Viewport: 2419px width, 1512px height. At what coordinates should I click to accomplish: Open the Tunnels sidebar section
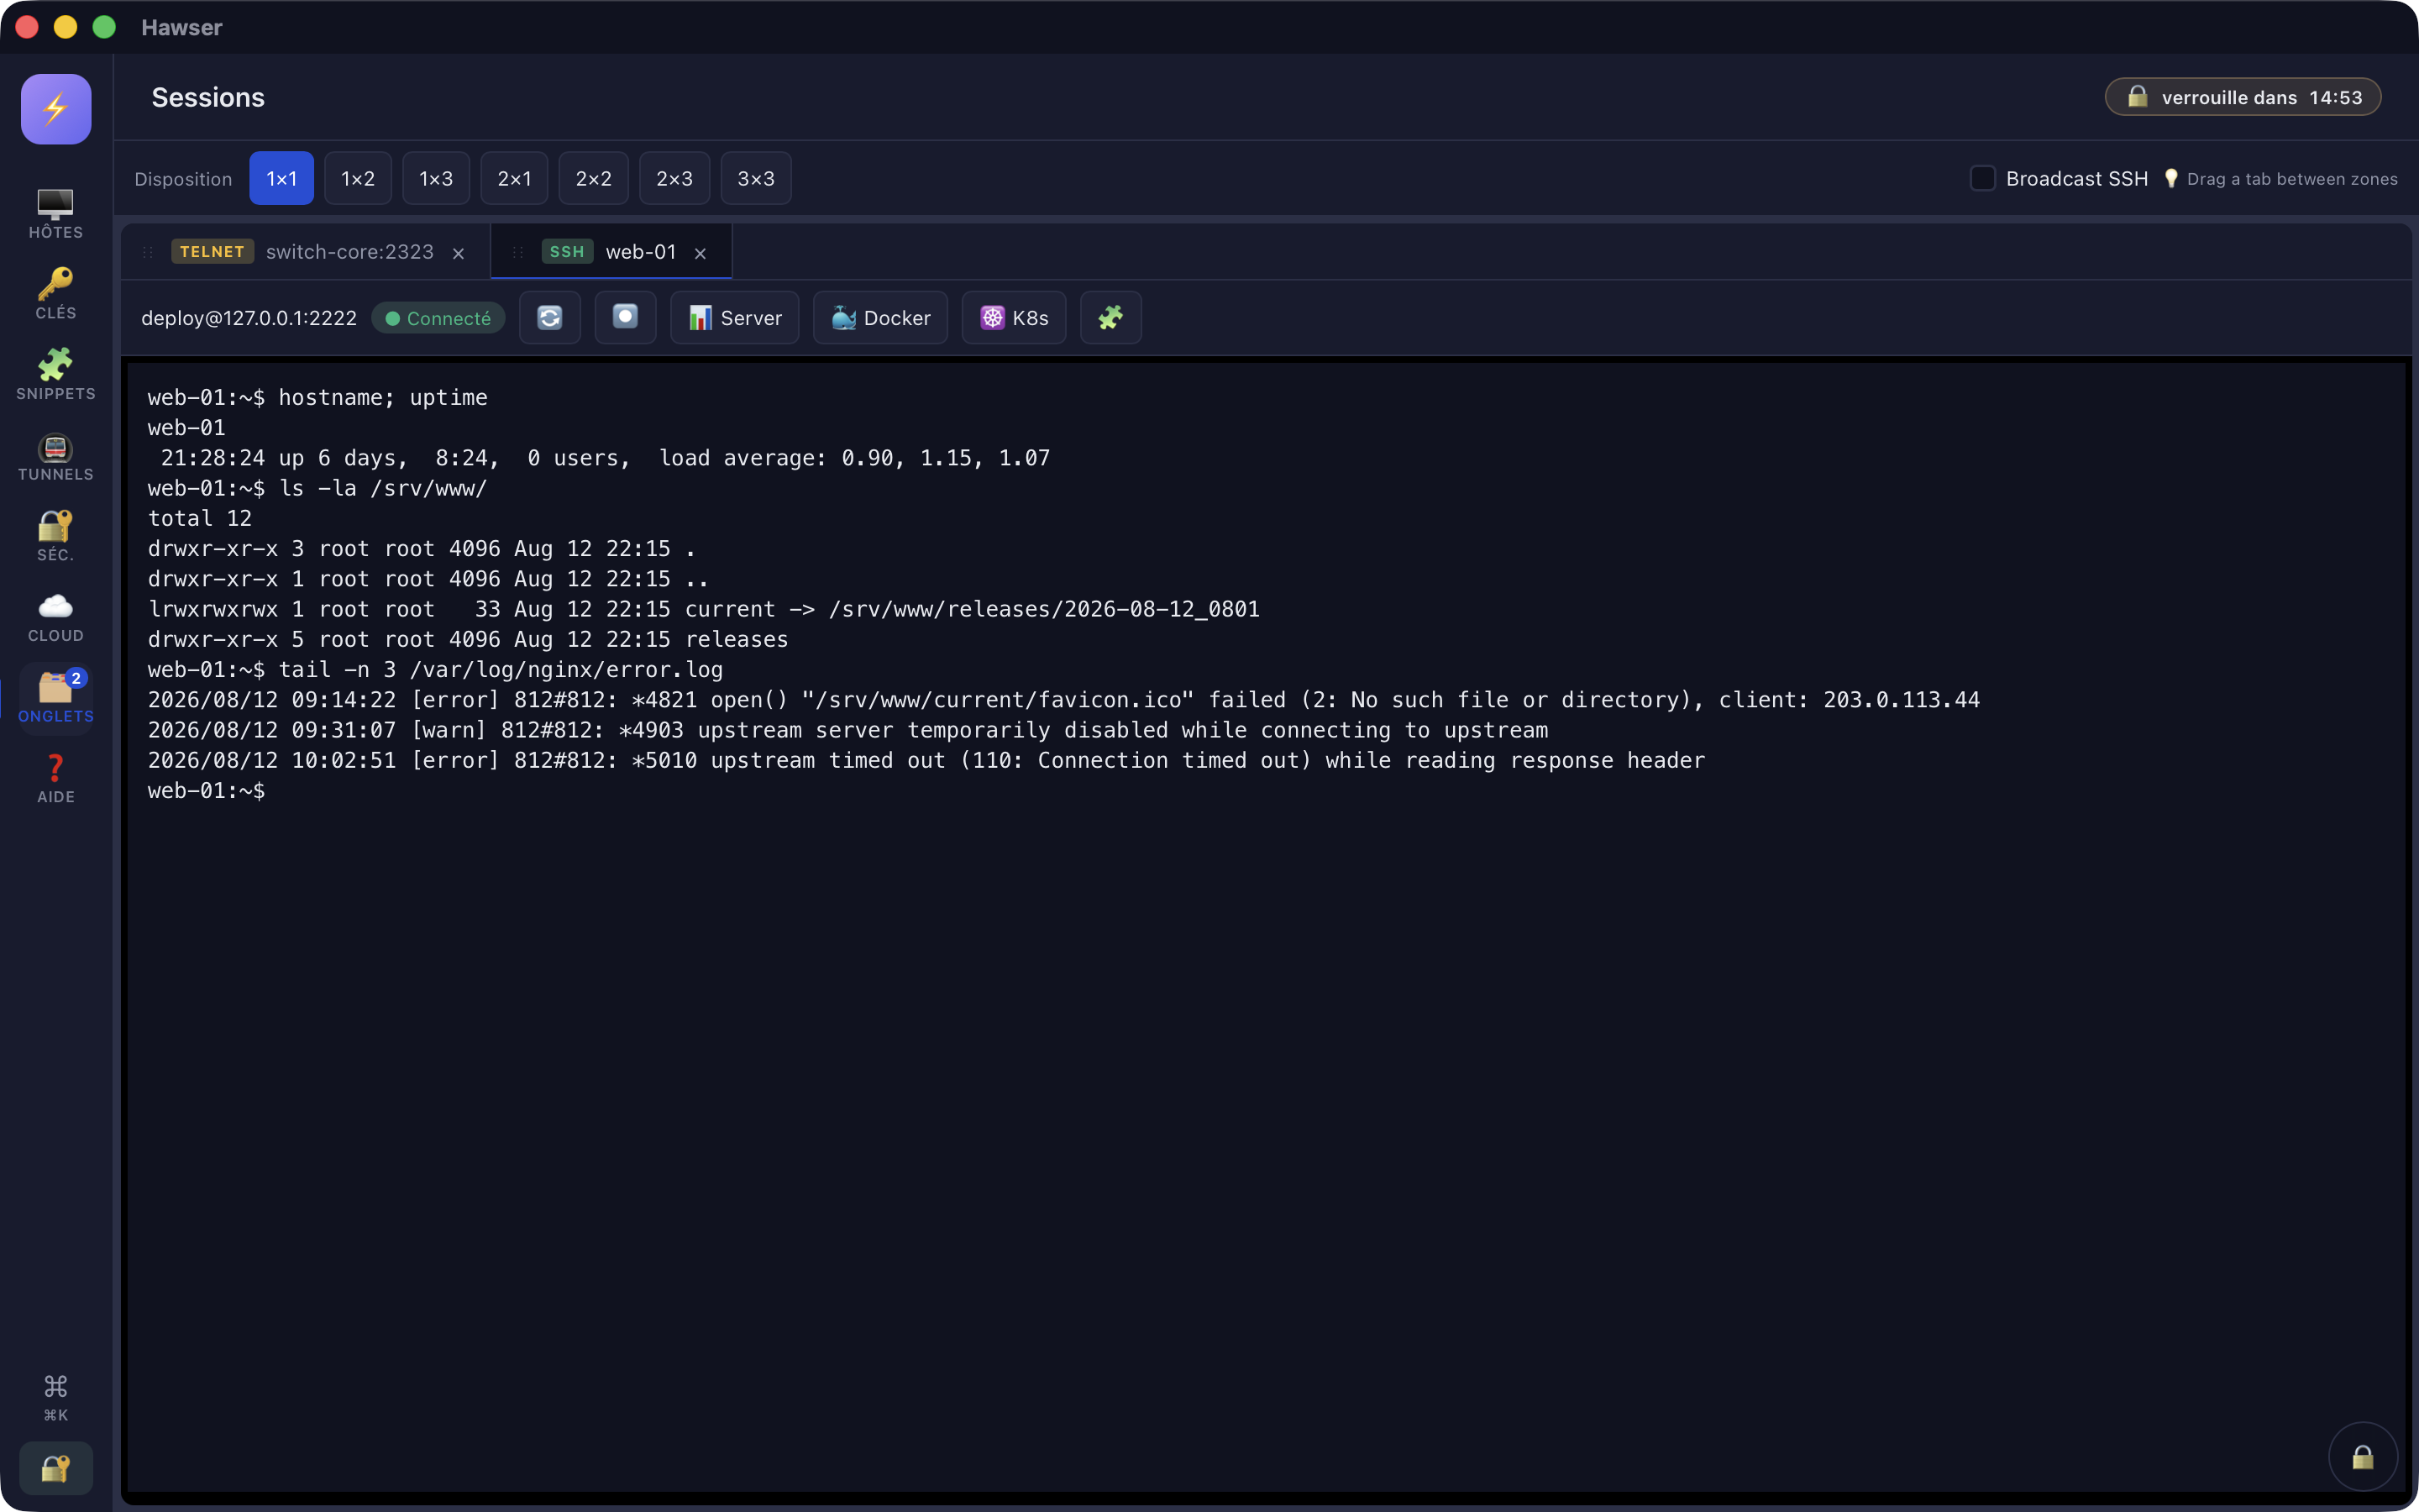[56, 456]
